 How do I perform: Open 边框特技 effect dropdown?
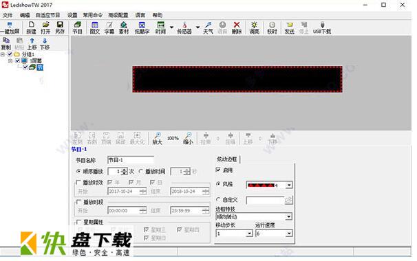(288, 216)
